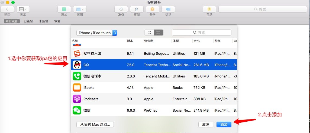Switch to list view in app picker
This screenshot has width=310, height=133.
tap(159, 33)
